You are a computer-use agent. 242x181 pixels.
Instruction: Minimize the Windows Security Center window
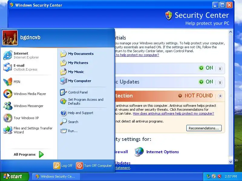tap(215, 5)
